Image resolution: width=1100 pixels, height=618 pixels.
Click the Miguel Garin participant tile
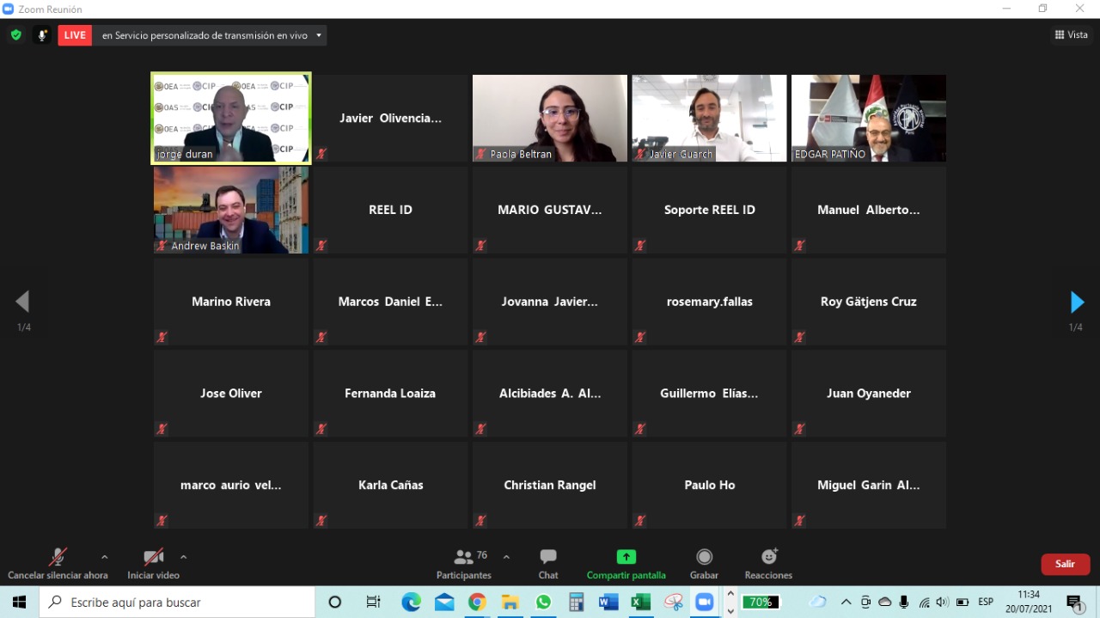[869, 485]
